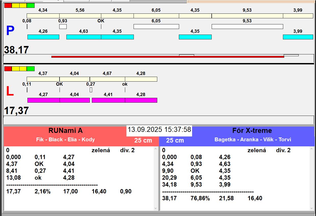Click the large 38,17 total in P lane
The height and width of the screenshot is (216, 316).
[17, 50]
